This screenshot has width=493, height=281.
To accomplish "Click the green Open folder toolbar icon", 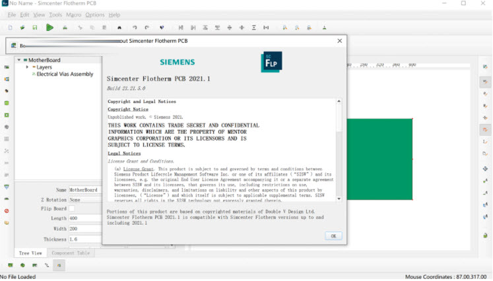I will point(22,28).
